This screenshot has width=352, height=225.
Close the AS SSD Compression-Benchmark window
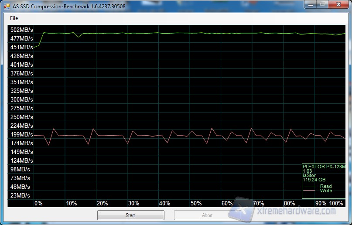click(338, 4)
